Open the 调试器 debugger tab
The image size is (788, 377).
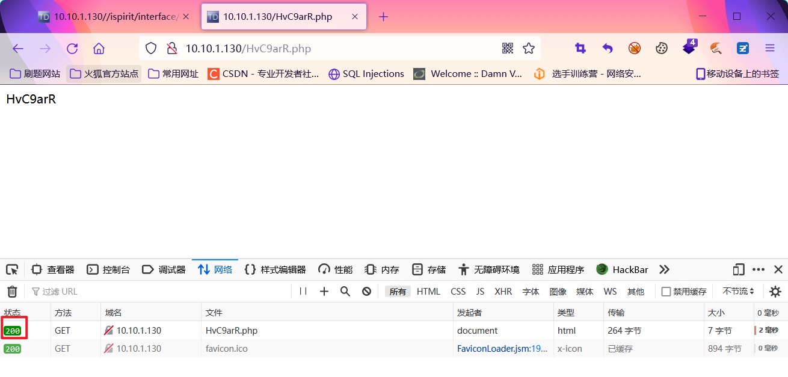click(164, 269)
